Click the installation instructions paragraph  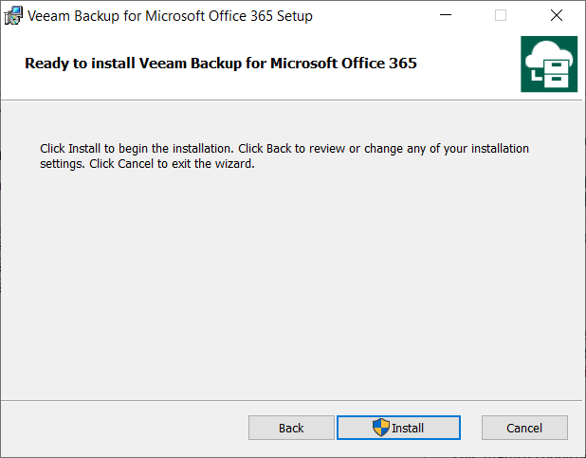point(284,156)
